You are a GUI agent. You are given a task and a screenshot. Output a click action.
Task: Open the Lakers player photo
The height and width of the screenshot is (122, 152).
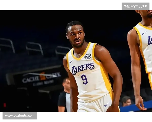[76, 61]
